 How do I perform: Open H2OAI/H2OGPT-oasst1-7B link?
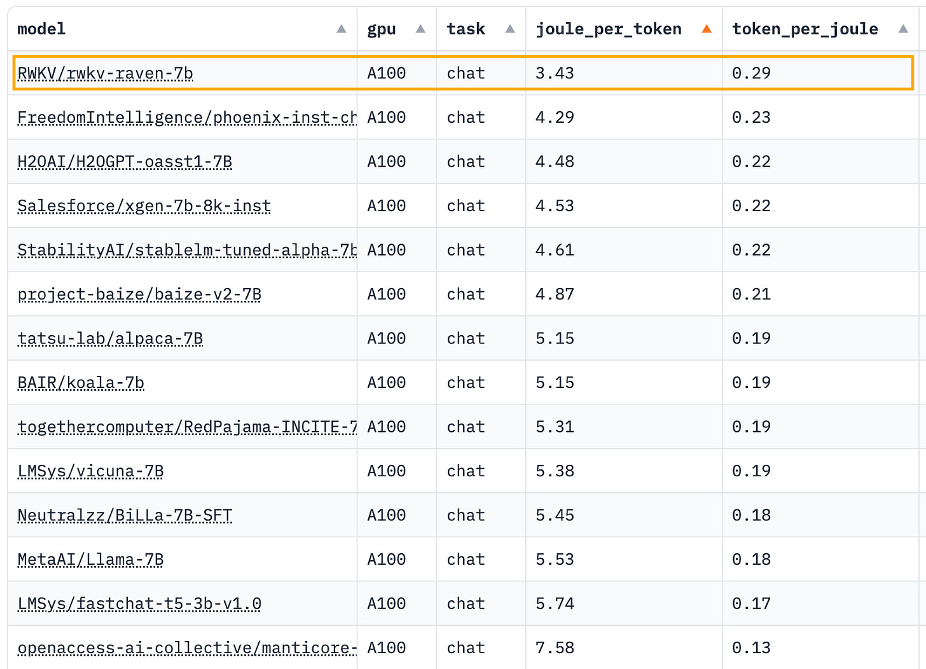125,162
